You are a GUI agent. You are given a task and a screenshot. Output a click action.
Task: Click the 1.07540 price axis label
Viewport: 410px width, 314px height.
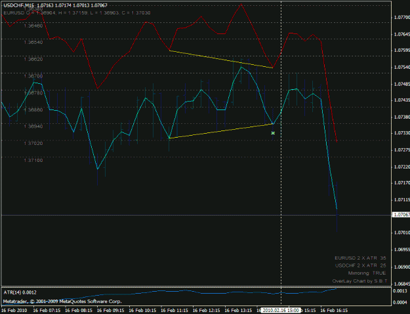pyautogui.click(x=401, y=68)
